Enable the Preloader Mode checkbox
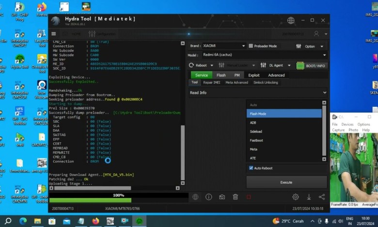Screen dimensions: 378x227 251,46
